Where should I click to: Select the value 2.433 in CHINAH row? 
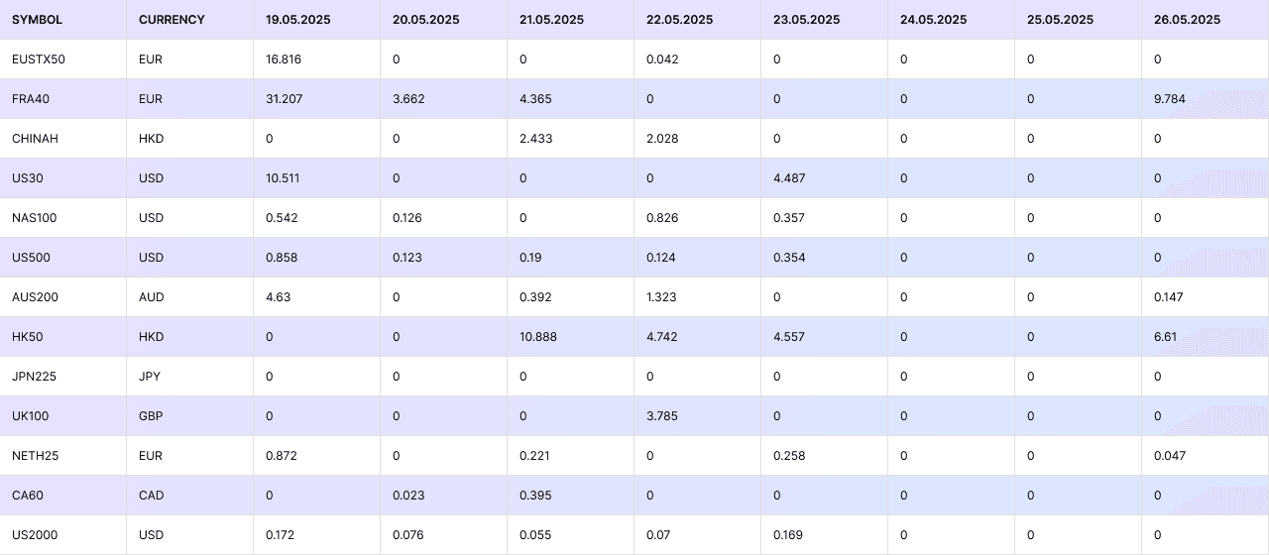coord(535,139)
